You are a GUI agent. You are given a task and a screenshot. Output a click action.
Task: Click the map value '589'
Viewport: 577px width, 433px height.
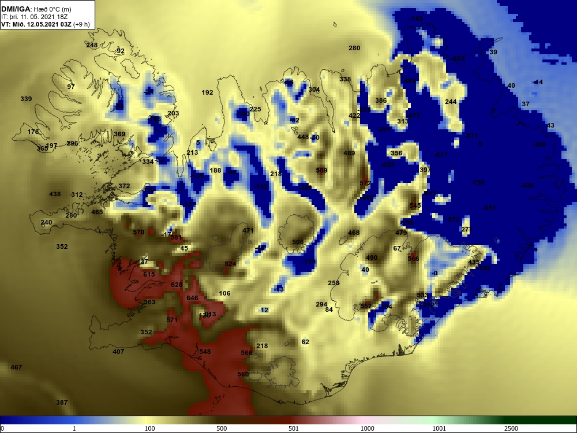[x=321, y=170]
